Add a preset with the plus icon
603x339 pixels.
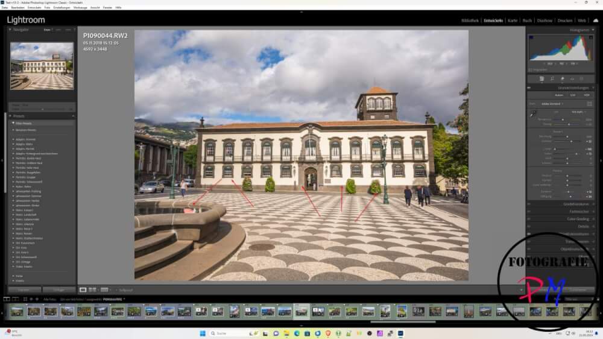73,116
